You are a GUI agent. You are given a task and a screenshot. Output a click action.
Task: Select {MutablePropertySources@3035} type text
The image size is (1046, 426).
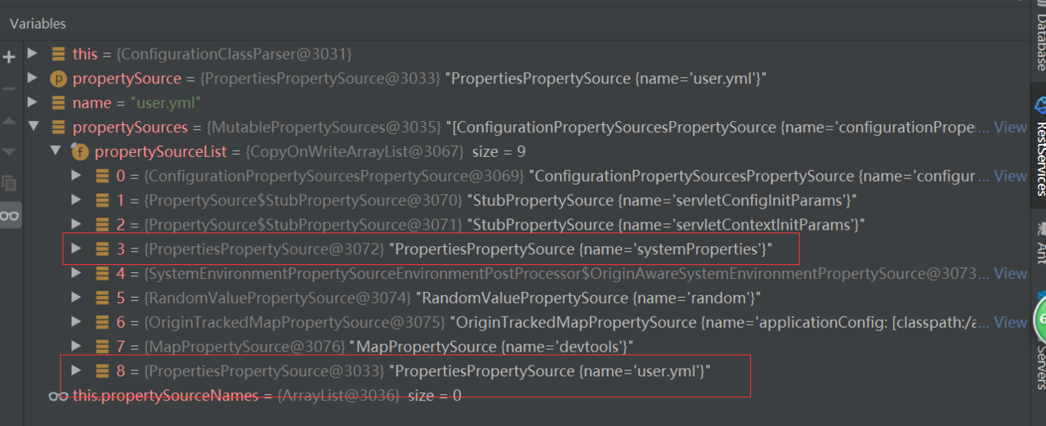(323, 128)
